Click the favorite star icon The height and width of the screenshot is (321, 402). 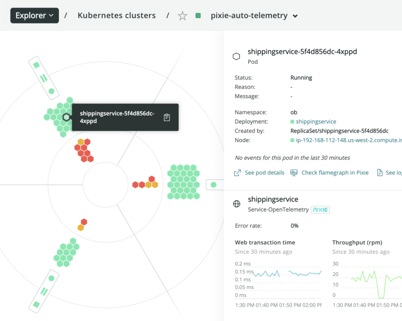(x=182, y=16)
